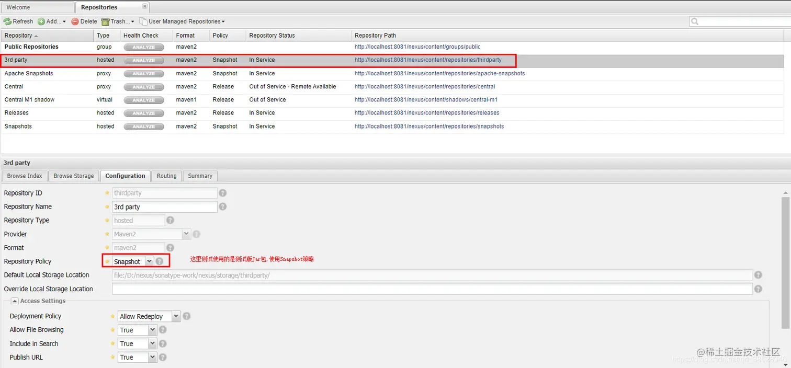This screenshot has width=791, height=368.
Task: Open the Add... repository menu
Action: coord(52,21)
